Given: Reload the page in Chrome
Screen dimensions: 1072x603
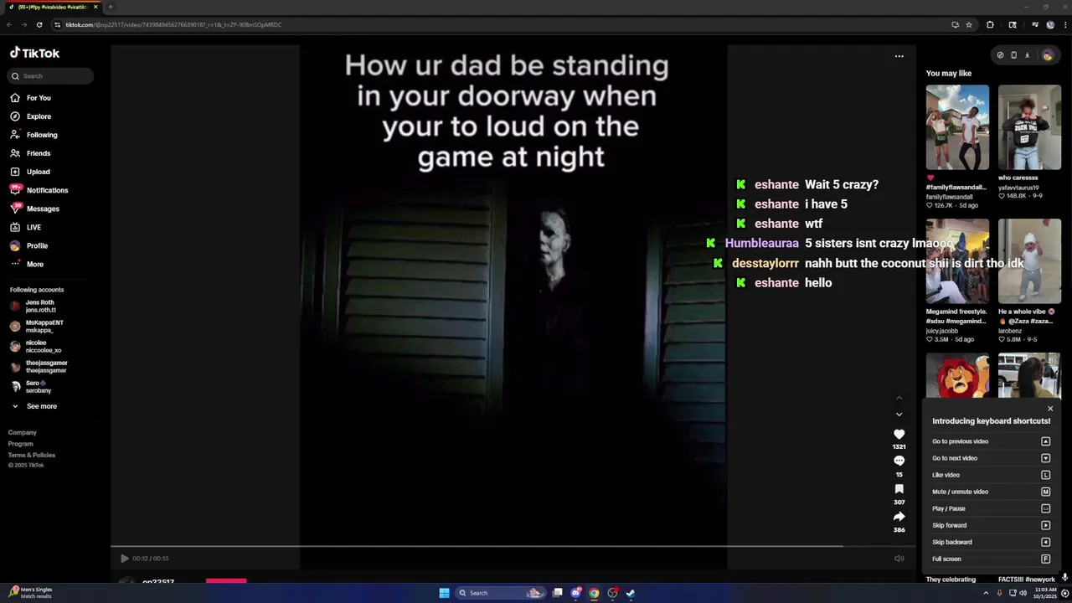Looking at the screenshot, I should [x=39, y=24].
